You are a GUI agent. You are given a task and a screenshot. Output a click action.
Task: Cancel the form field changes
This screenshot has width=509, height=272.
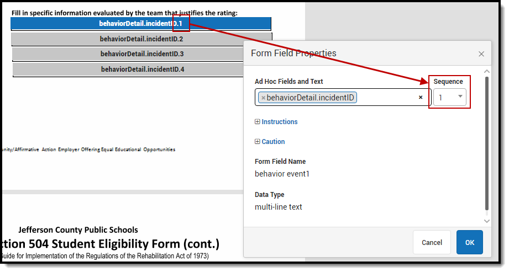pyautogui.click(x=432, y=242)
